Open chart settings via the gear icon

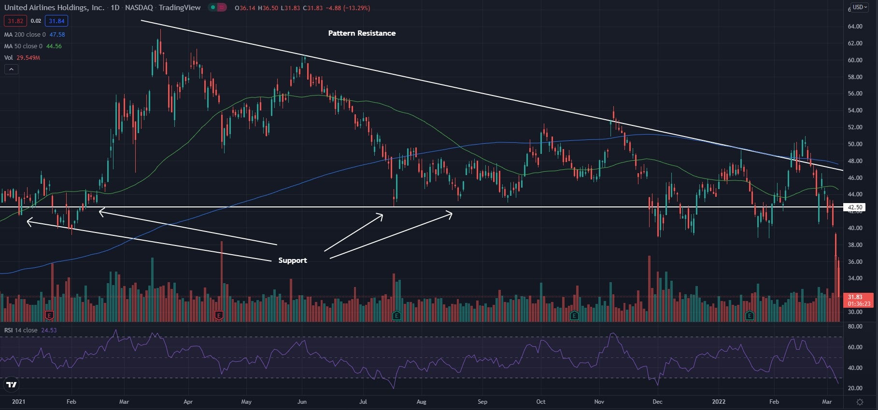(860, 402)
